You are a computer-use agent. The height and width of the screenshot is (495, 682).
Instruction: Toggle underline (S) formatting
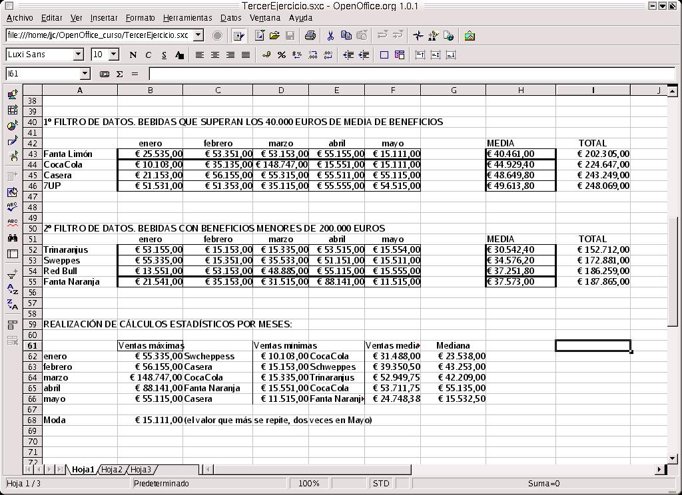[x=163, y=55]
